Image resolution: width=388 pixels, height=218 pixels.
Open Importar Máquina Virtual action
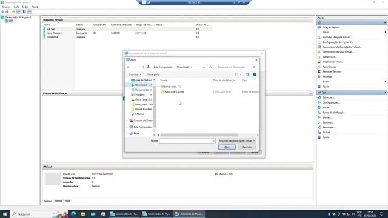(337, 37)
